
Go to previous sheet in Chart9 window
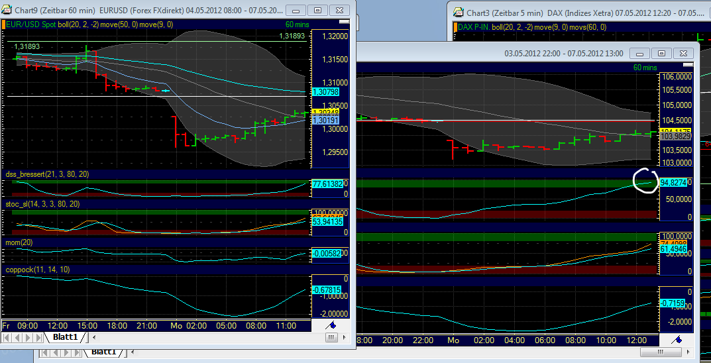(18, 338)
